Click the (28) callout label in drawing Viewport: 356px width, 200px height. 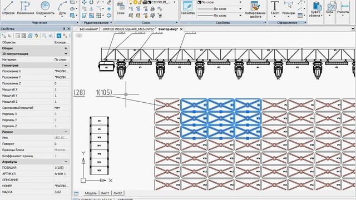pos(79,93)
